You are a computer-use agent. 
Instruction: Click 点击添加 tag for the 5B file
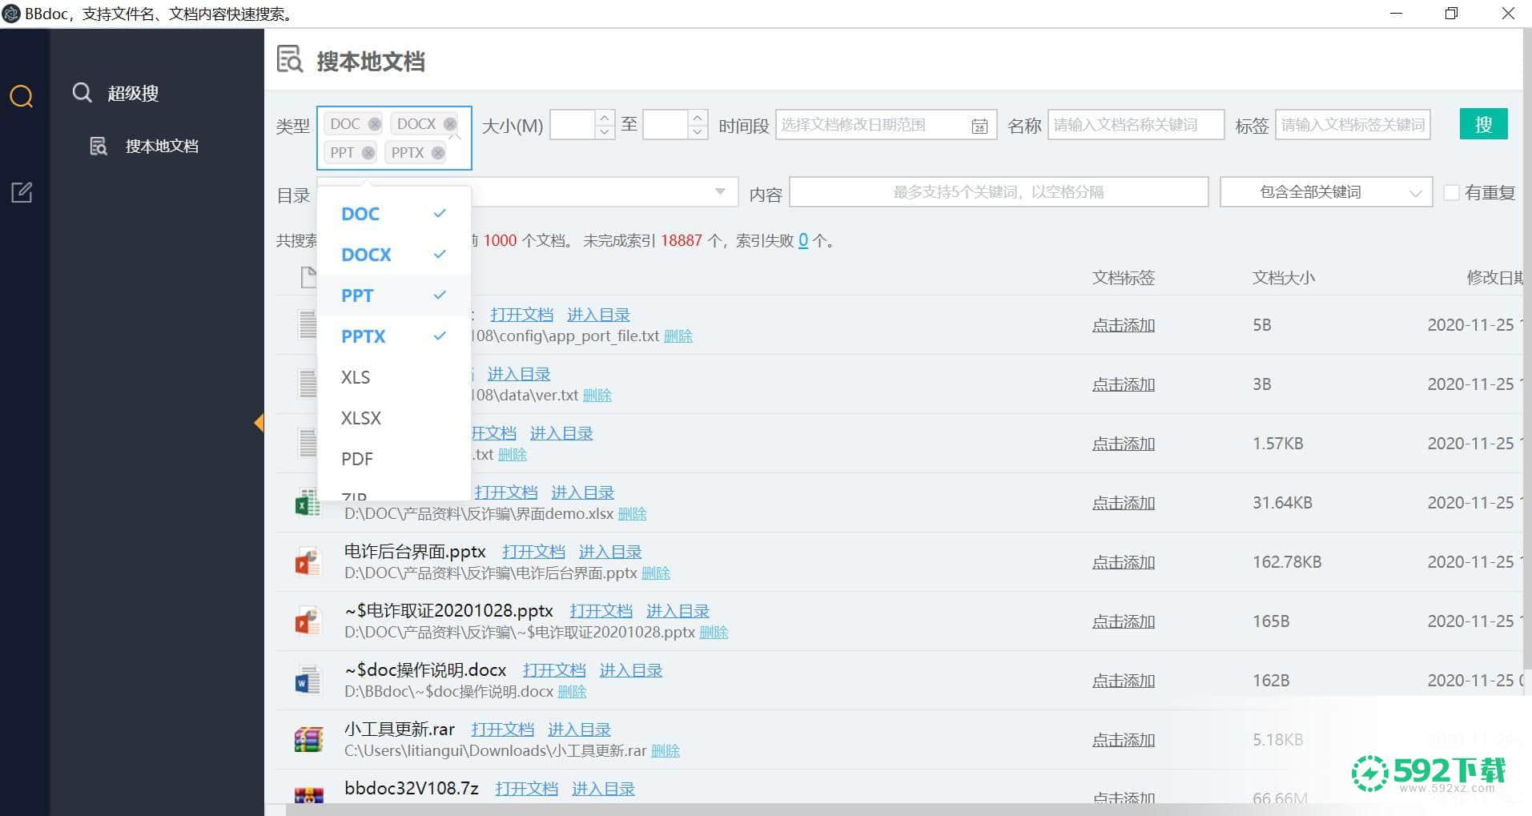click(x=1124, y=325)
